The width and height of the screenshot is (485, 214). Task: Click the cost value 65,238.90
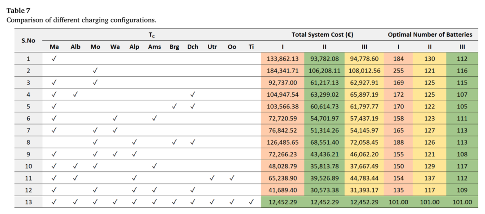(283, 178)
